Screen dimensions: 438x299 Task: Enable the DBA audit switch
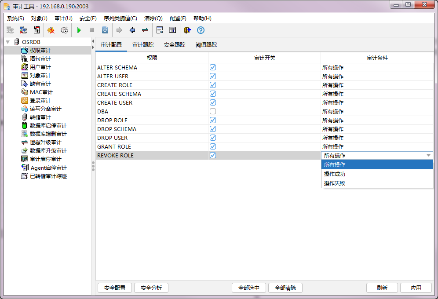212,111
